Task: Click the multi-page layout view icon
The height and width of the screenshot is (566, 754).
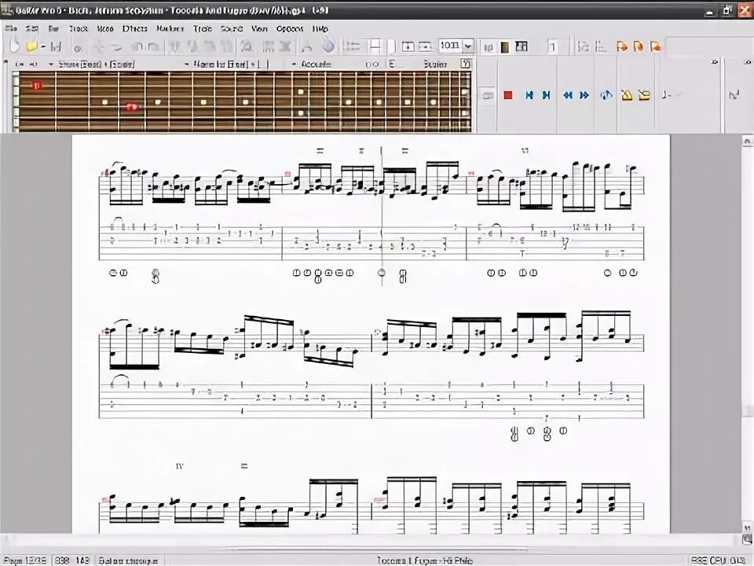Action: coord(522,46)
